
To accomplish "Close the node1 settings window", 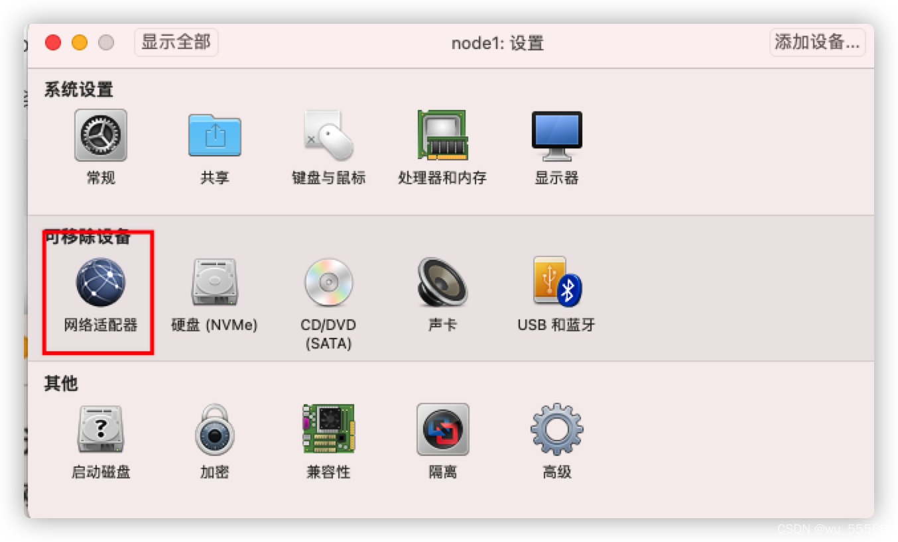I will [x=53, y=42].
